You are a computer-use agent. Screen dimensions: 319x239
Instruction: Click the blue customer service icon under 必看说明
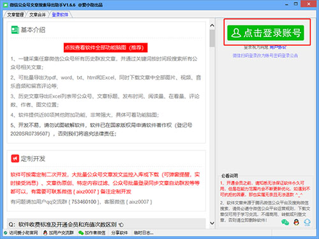pyautogui.click(x=307, y=222)
